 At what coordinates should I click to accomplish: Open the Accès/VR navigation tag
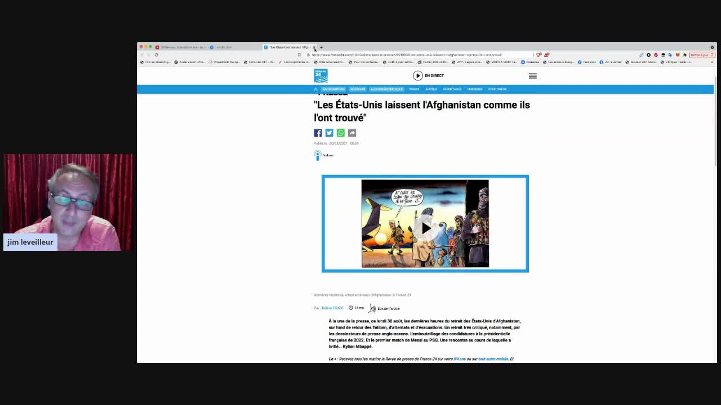358,89
